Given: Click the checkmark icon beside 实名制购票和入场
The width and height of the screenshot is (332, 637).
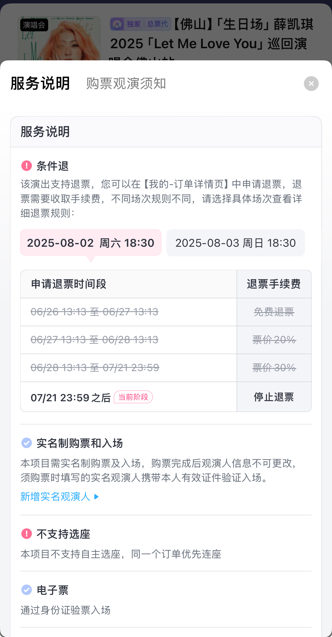Looking at the screenshot, I should pos(27,443).
